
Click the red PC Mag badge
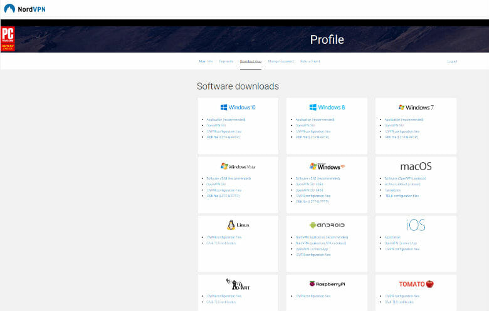(8, 39)
